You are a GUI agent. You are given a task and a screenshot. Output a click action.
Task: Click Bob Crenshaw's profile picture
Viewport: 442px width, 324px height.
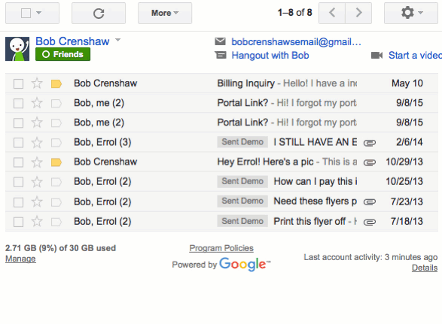click(x=17, y=49)
